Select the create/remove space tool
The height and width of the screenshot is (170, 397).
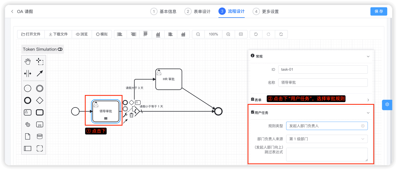(x=28, y=74)
